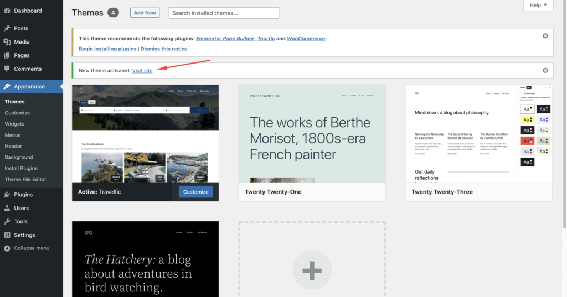Screen dimensions: 567x297
Task: Click the plus icon to add theme
Action: coord(312,270)
